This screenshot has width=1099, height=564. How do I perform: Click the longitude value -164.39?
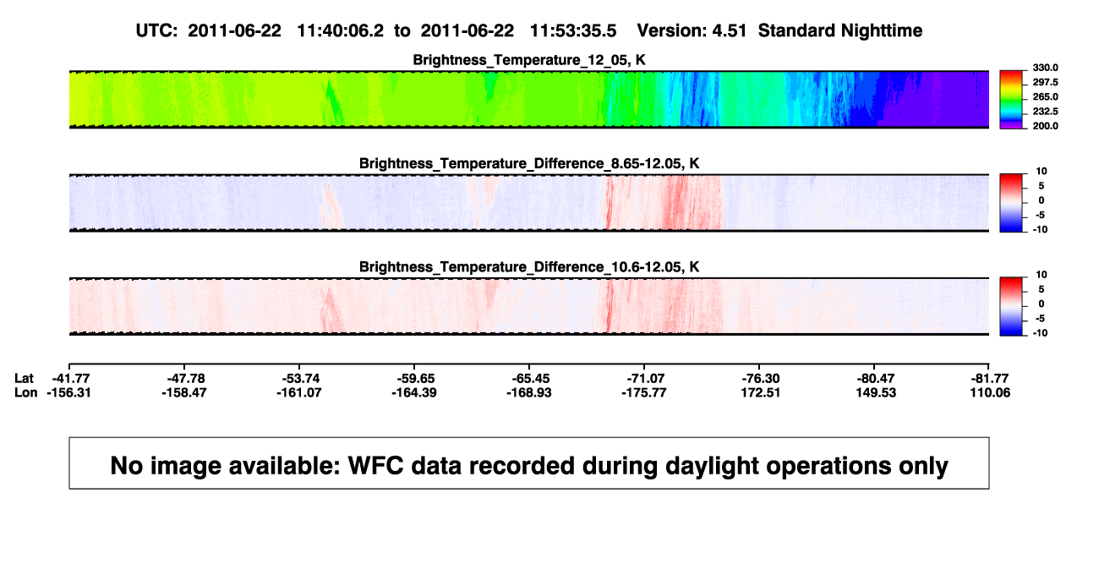click(414, 392)
